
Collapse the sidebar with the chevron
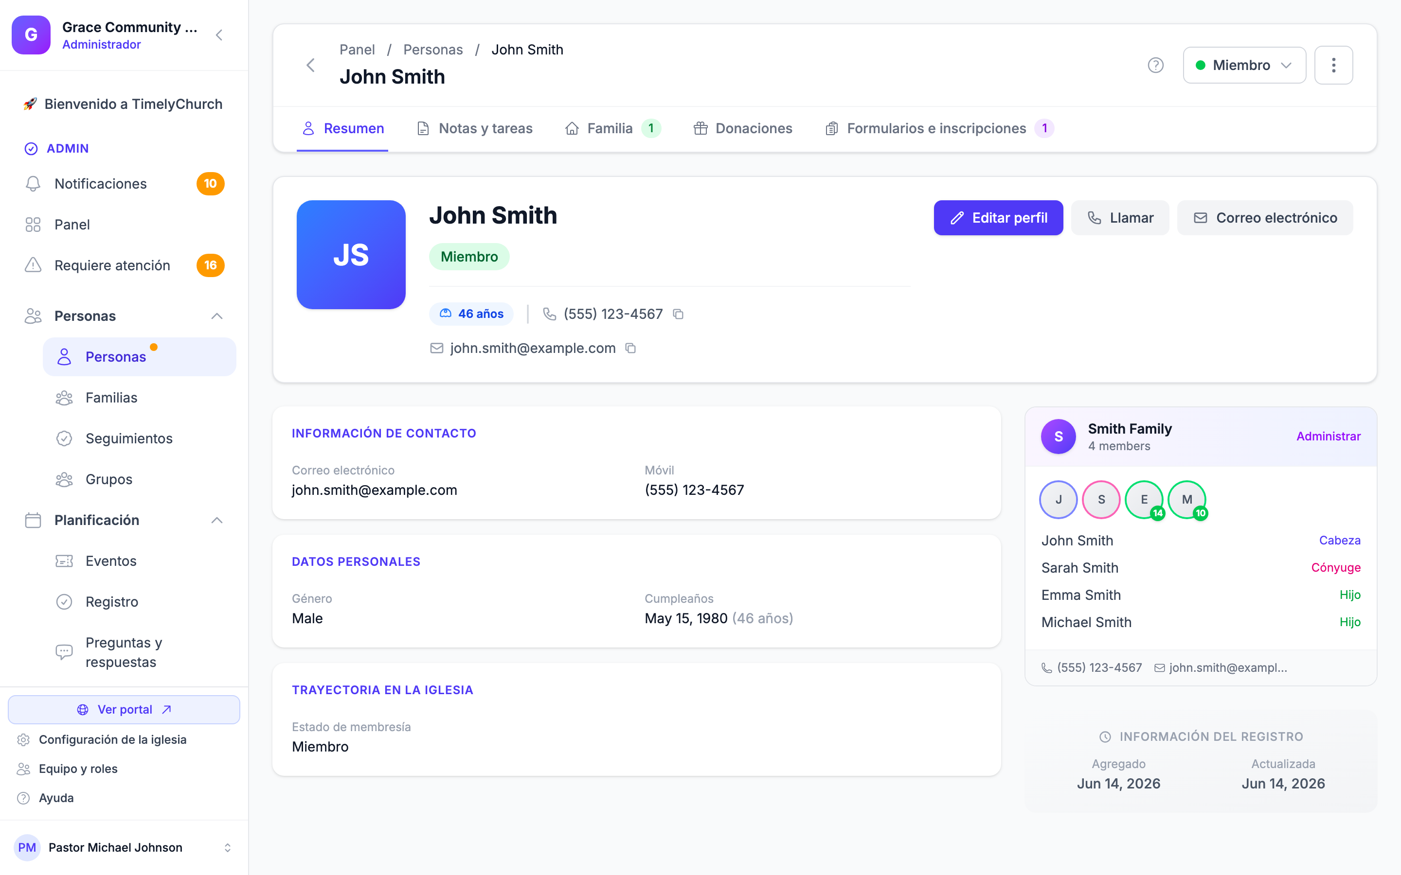point(219,35)
